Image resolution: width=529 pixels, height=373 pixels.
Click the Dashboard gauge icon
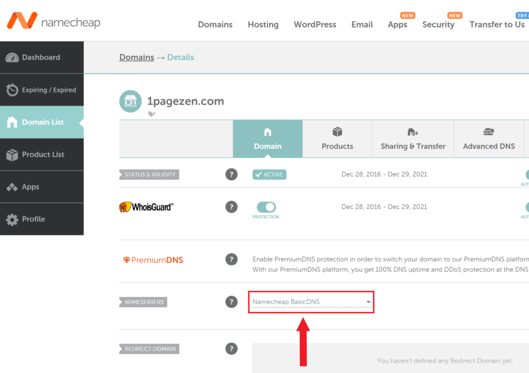click(12, 58)
